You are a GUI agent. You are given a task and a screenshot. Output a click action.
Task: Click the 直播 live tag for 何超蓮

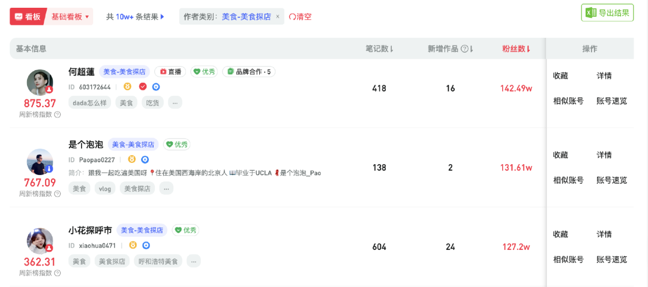(x=170, y=72)
